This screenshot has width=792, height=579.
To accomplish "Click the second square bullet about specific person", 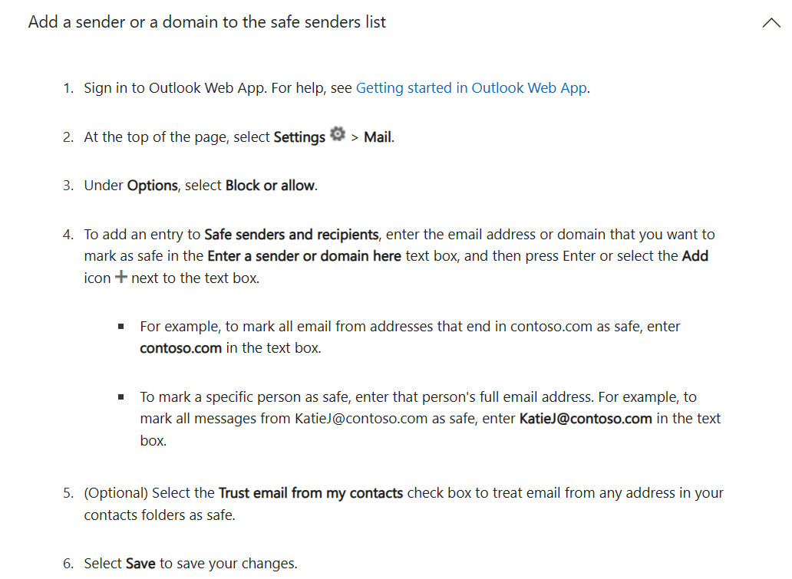I will point(120,397).
